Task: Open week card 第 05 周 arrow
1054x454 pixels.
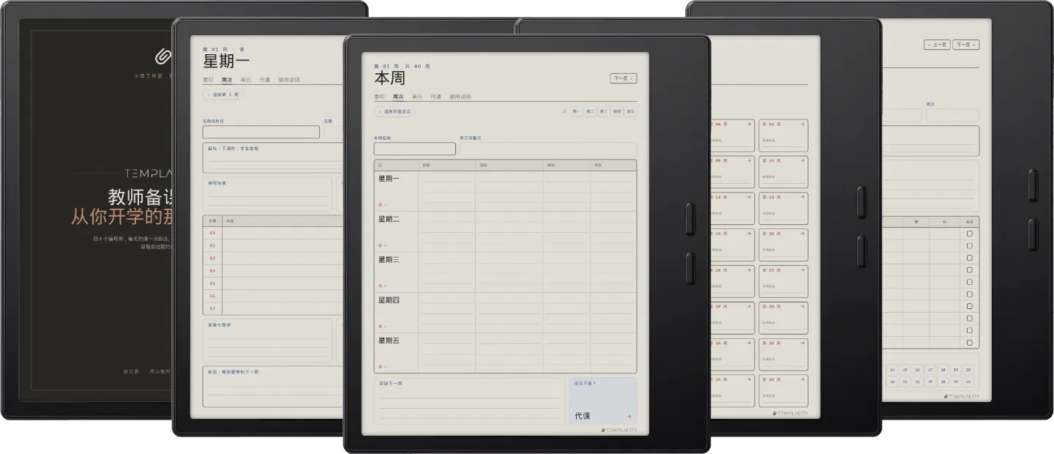Action: coord(802,124)
